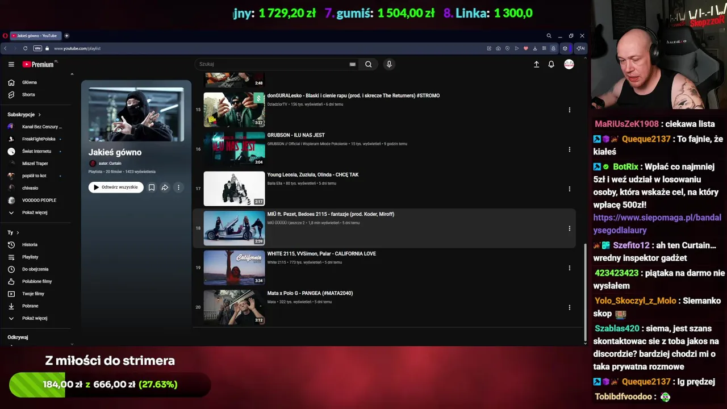Viewport: 727px width, 409px height.
Task: Open a new browser tab with plus
Action: (x=66, y=36)
